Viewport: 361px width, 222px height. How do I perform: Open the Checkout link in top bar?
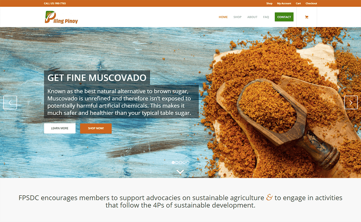click(311, 4)
